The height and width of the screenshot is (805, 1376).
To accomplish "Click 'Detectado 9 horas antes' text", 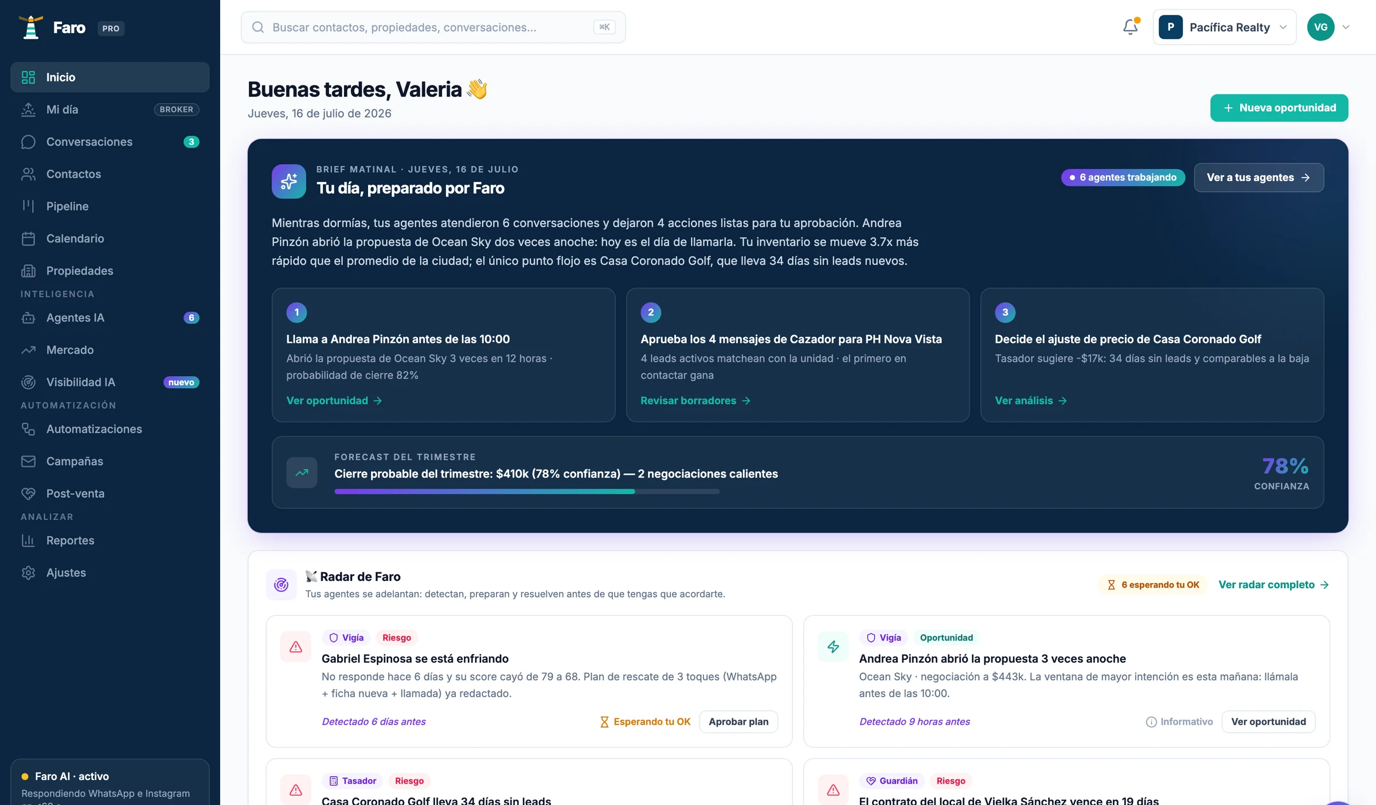I will coord(914,722).
